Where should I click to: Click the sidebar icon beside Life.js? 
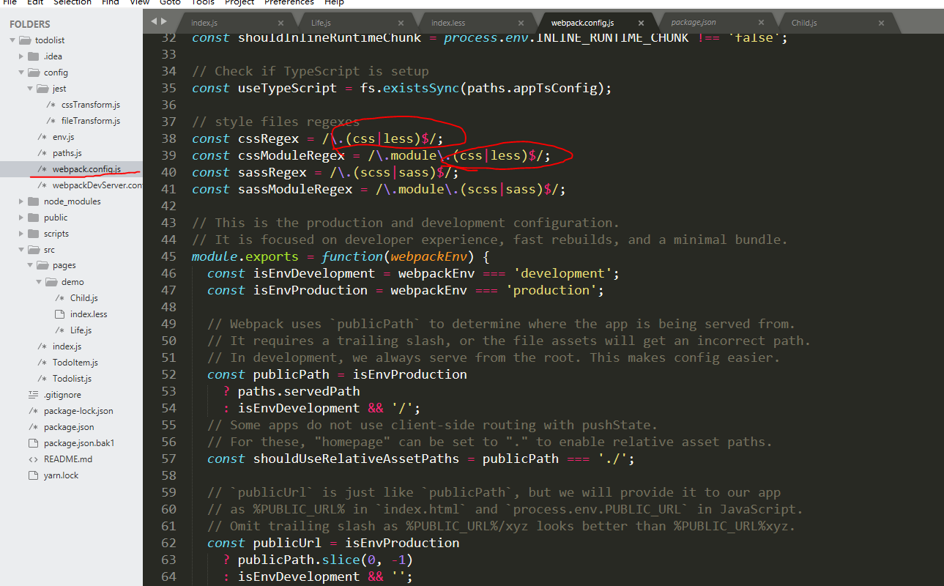(x=60, y=330)
